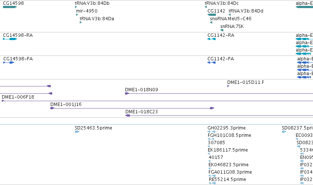The image size is (313, 185).
Task: Select the GH02295.3prime EST glyph
Action: point(211,132)
